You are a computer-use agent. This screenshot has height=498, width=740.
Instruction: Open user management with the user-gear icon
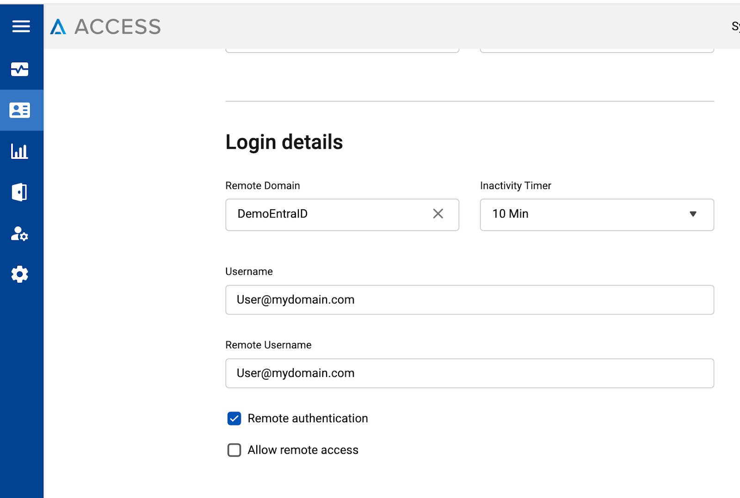(20, 234)
